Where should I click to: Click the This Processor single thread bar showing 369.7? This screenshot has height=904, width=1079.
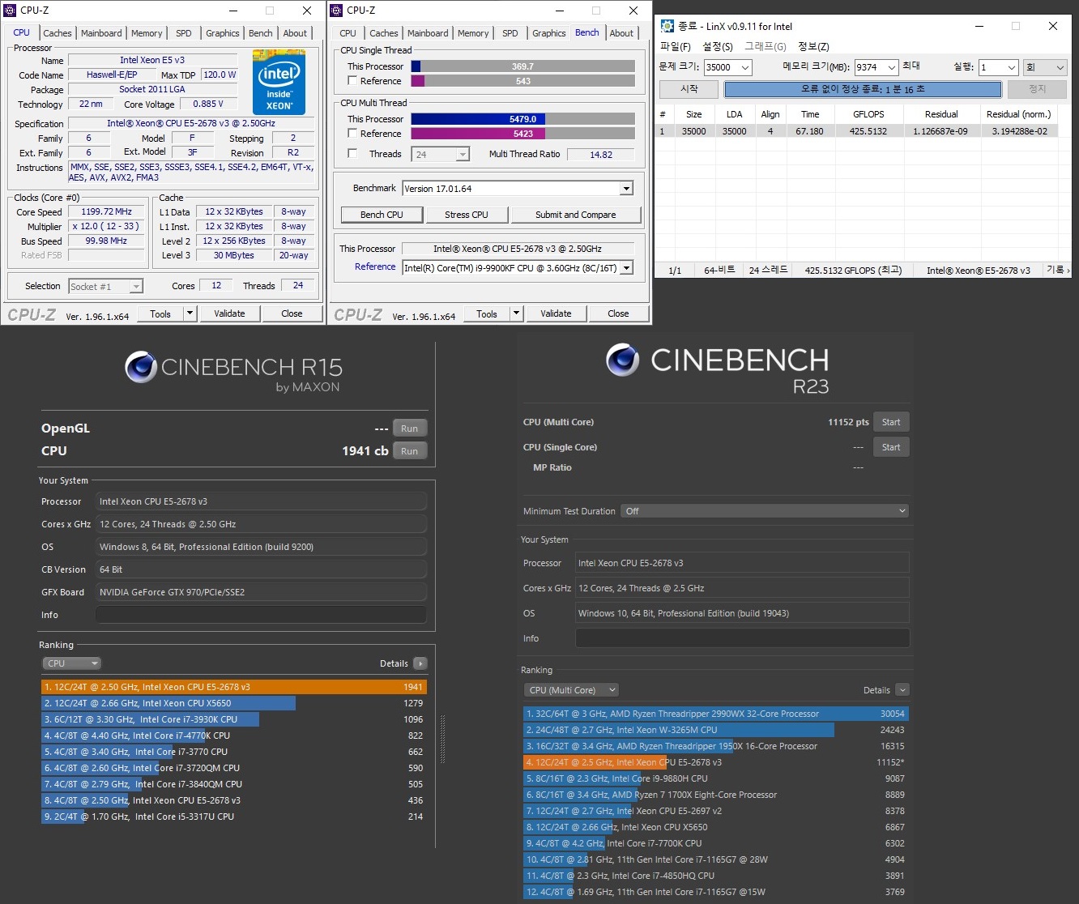[522, 66]
